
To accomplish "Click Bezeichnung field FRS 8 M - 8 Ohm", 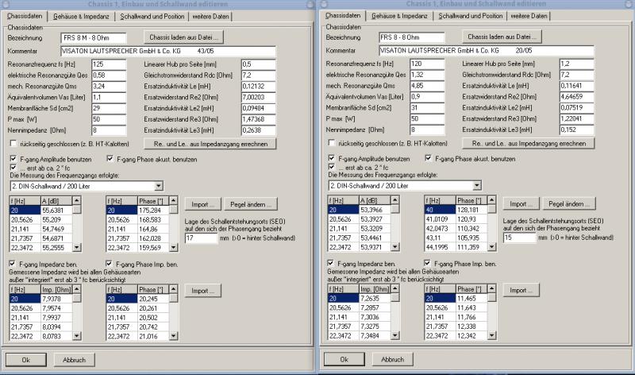I will [x=94, y=38].
